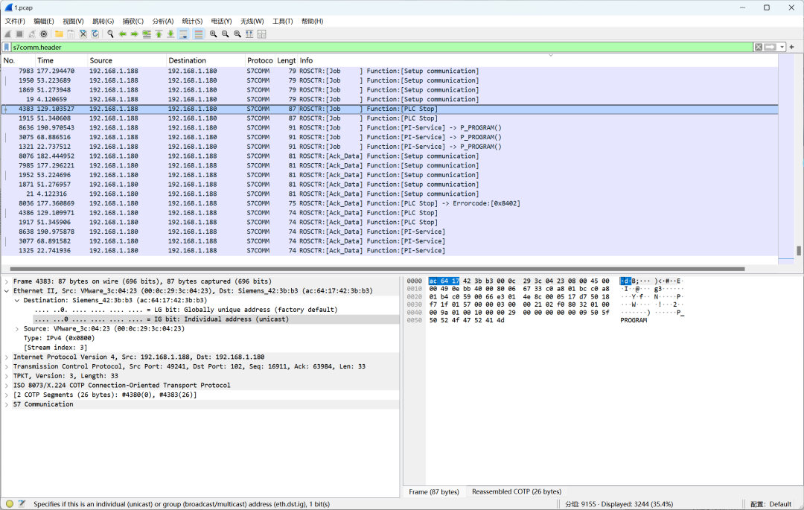Image resolution: width=804 pixels, height=510 pixels.
Task: Click the go to specified packet icon
Action: pyautogui.click(x=147, y=34)
